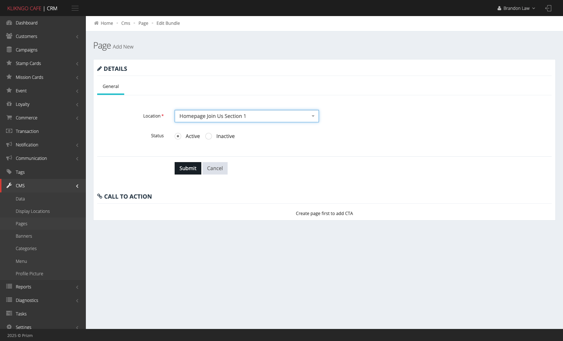The height and width of the screenshot is (341, 563).
Task: Expand the Diagnostics submenu chevron
Action: [77, 300]
